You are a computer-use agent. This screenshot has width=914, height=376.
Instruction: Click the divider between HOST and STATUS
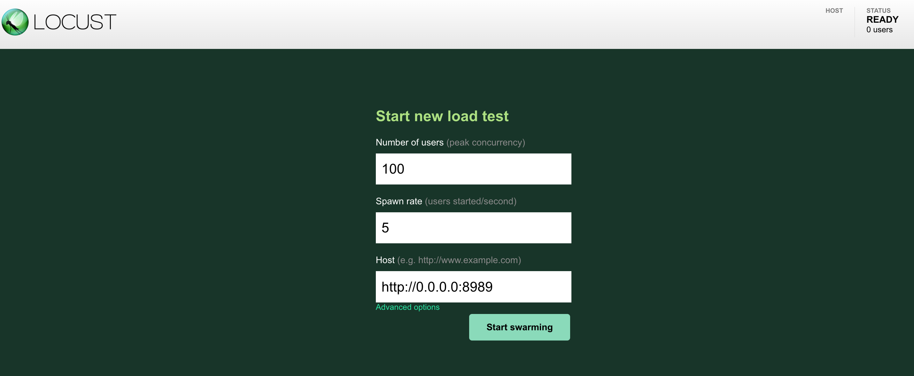[855, 21]
